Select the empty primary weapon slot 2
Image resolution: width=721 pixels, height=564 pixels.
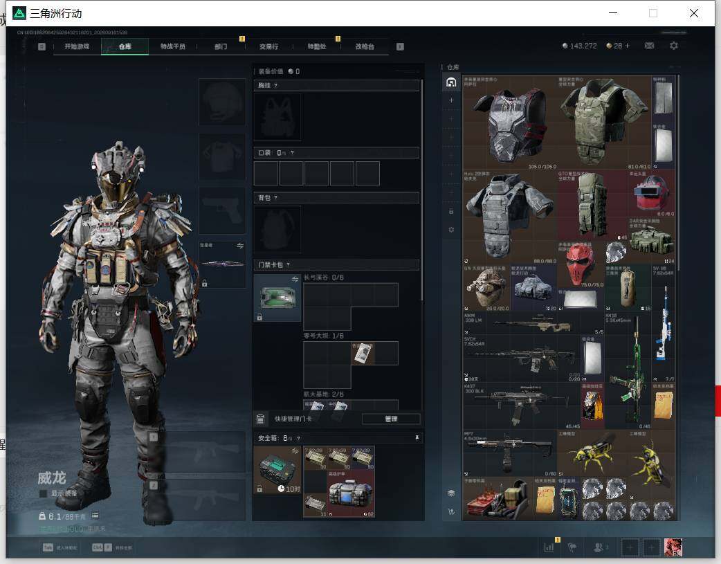(x=198, y=500)
